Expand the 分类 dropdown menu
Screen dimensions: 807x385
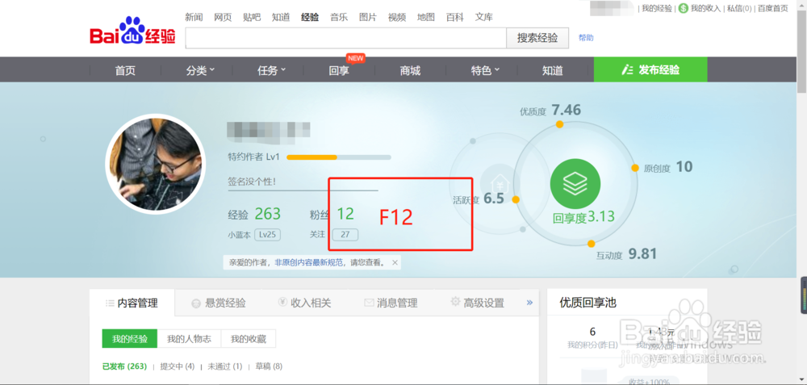tap(201, 70)
